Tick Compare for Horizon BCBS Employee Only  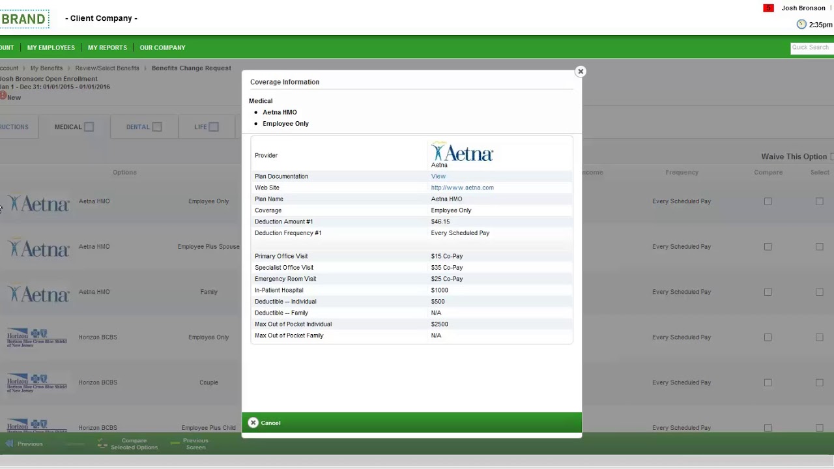click(768, 337)
